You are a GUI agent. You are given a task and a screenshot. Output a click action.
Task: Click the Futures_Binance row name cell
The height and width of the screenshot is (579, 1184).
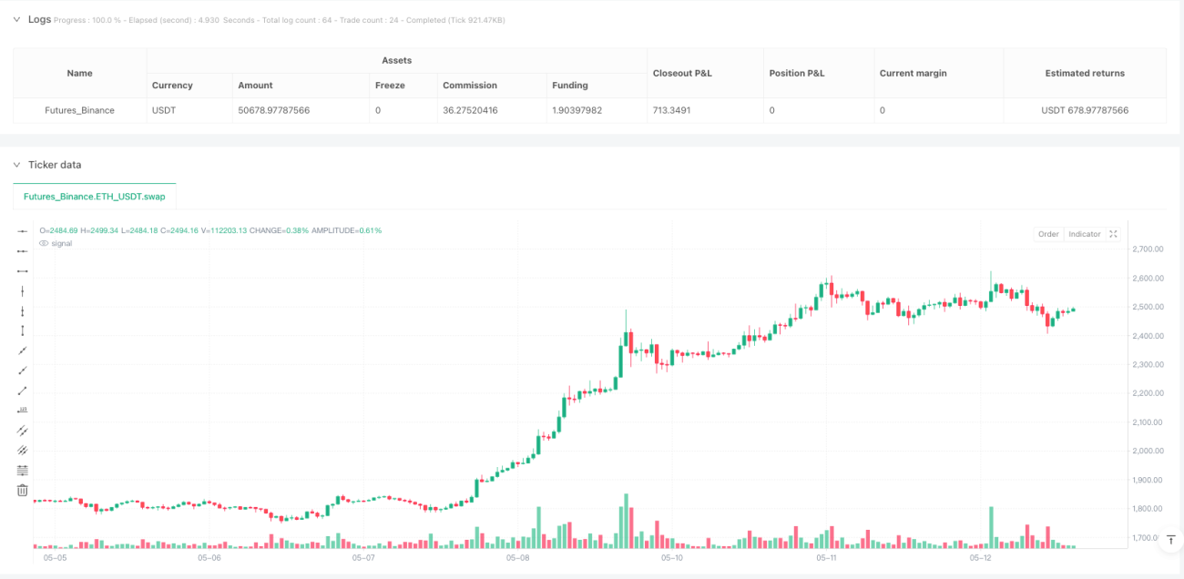80,110
